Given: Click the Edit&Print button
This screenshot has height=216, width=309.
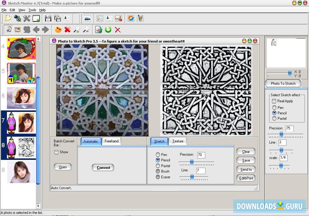Looking at the screenshot, I should 246,178.
